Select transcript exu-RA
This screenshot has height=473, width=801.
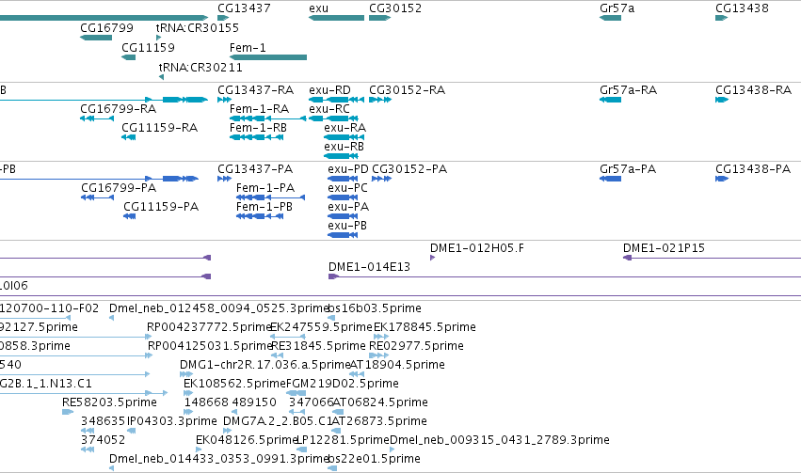(344, 128)
